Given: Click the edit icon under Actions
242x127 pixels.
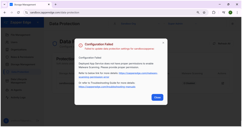Looking at the screenshot, I should (223, 83).
